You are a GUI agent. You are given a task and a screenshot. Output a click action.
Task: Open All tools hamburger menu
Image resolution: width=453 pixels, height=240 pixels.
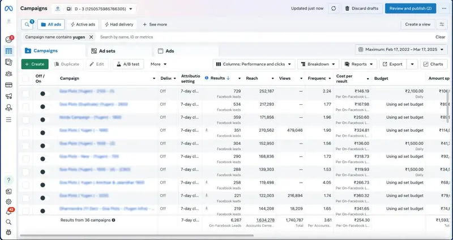[8, 119]
